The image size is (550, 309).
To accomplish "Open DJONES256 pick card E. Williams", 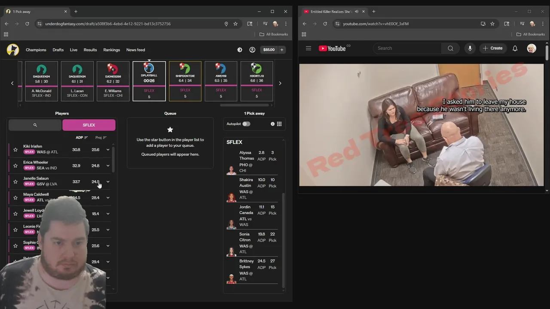I will coord(113,81).
